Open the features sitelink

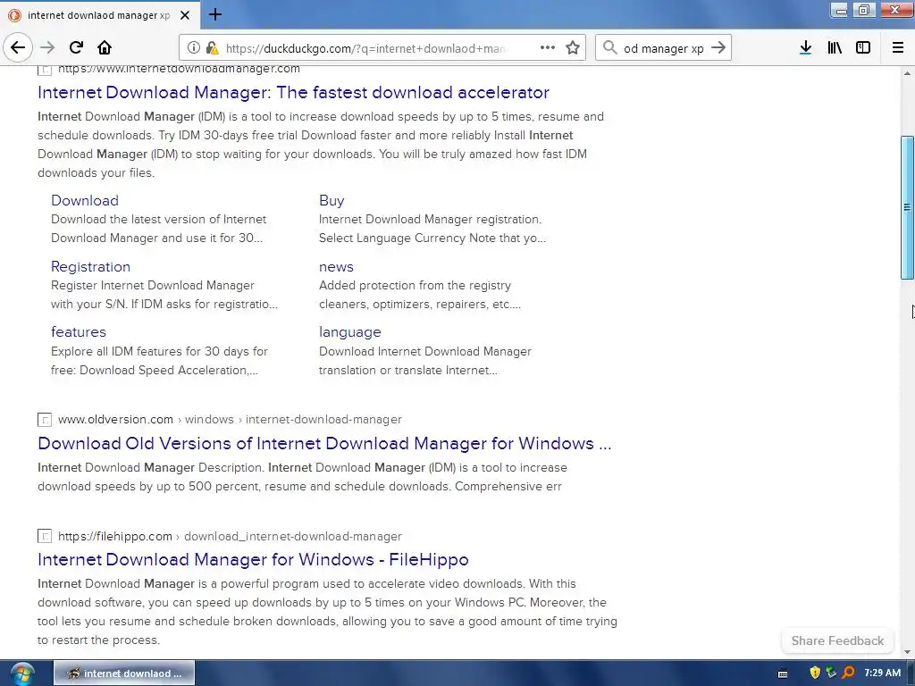click(79, 332)
